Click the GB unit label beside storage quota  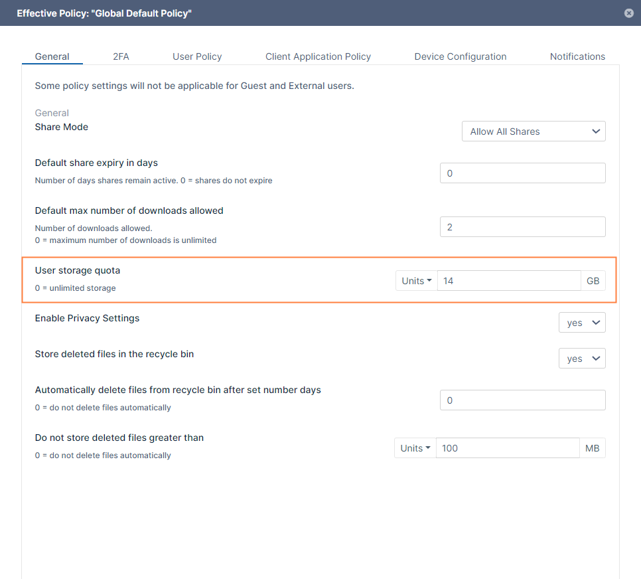coord(593,281)
